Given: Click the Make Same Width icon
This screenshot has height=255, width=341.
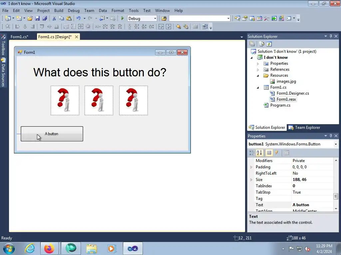Looking at the screenshot, I should [x=66, y=27].
